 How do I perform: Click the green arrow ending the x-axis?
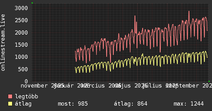209,81
